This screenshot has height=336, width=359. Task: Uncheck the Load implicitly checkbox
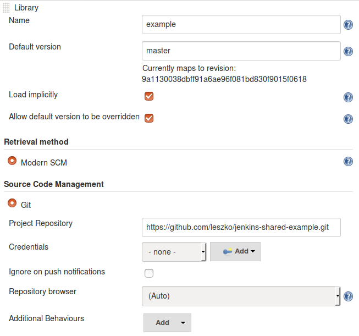(149, 96)
